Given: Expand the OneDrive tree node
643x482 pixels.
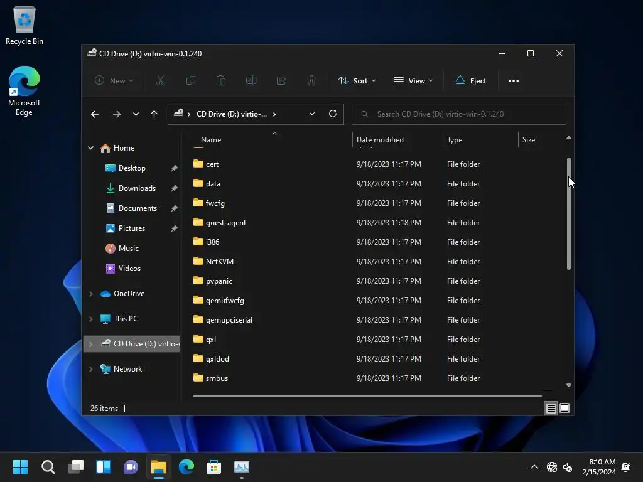Looking at the screenshot, I should [x=90, y=294].
